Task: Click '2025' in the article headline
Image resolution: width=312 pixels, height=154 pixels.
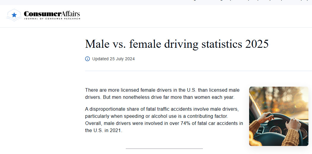Action: pos(257,44)
